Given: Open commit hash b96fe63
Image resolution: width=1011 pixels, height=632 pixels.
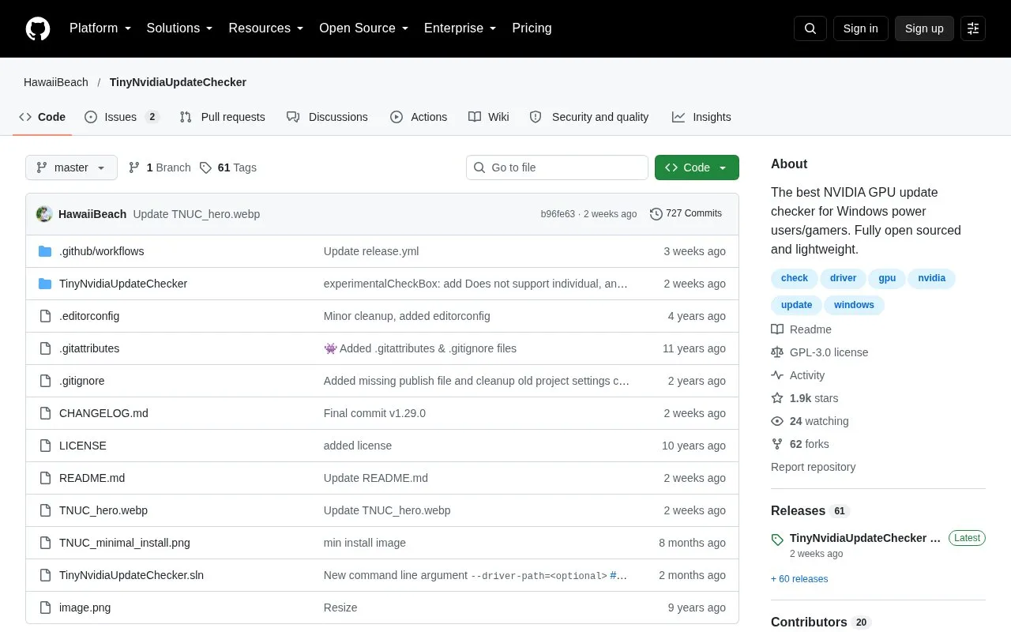Looking at the screenshot, I should pyautogui.click(x=558, y=214).
